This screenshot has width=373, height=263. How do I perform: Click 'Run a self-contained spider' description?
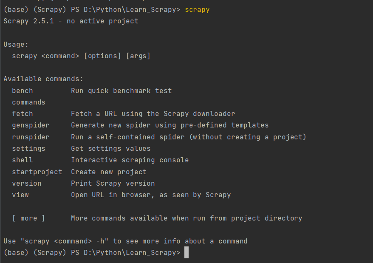tap(188, 137)
